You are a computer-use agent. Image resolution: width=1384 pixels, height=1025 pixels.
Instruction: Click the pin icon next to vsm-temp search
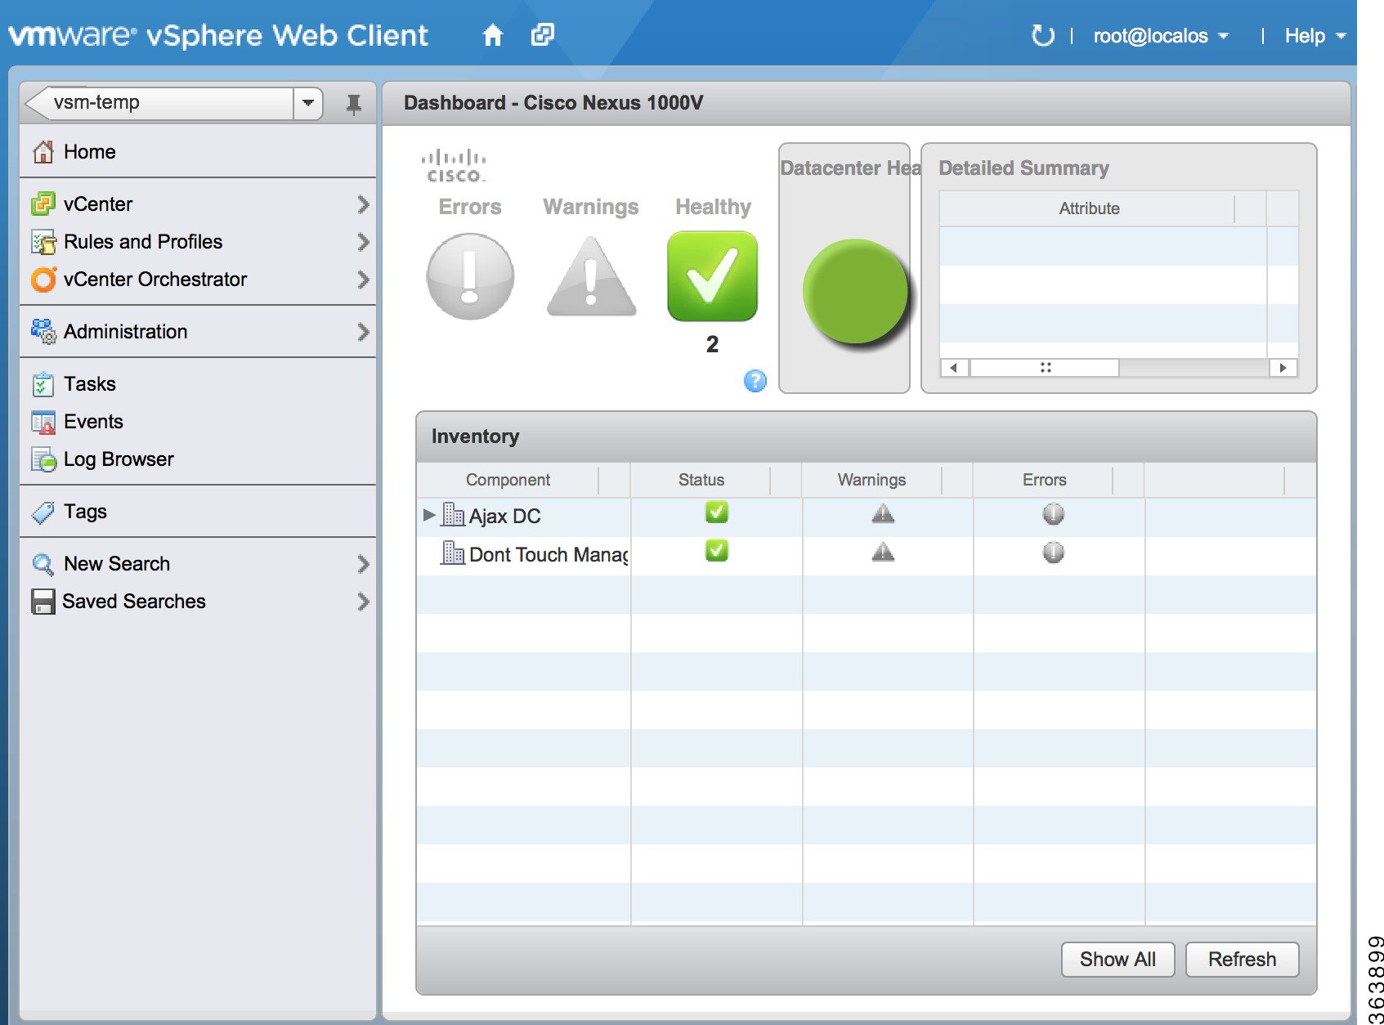tap(352, 103)
